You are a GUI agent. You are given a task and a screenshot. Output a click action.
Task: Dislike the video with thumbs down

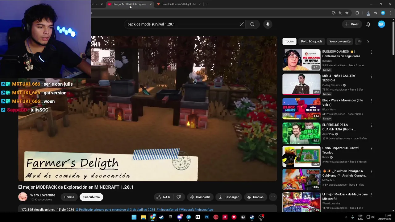(178, 197)
